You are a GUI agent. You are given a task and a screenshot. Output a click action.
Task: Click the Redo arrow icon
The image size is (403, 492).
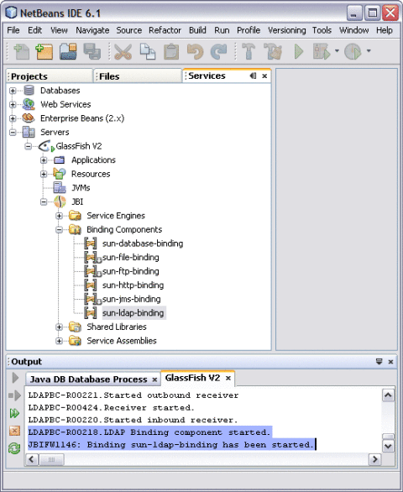pyautogui.click(x=219, y=51)
